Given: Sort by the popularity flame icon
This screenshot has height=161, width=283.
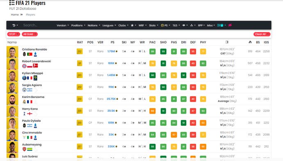Looking at the screenshot, I should 250,42.
